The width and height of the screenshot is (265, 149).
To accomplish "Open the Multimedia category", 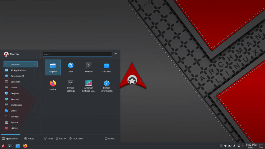I will [20, 105].
